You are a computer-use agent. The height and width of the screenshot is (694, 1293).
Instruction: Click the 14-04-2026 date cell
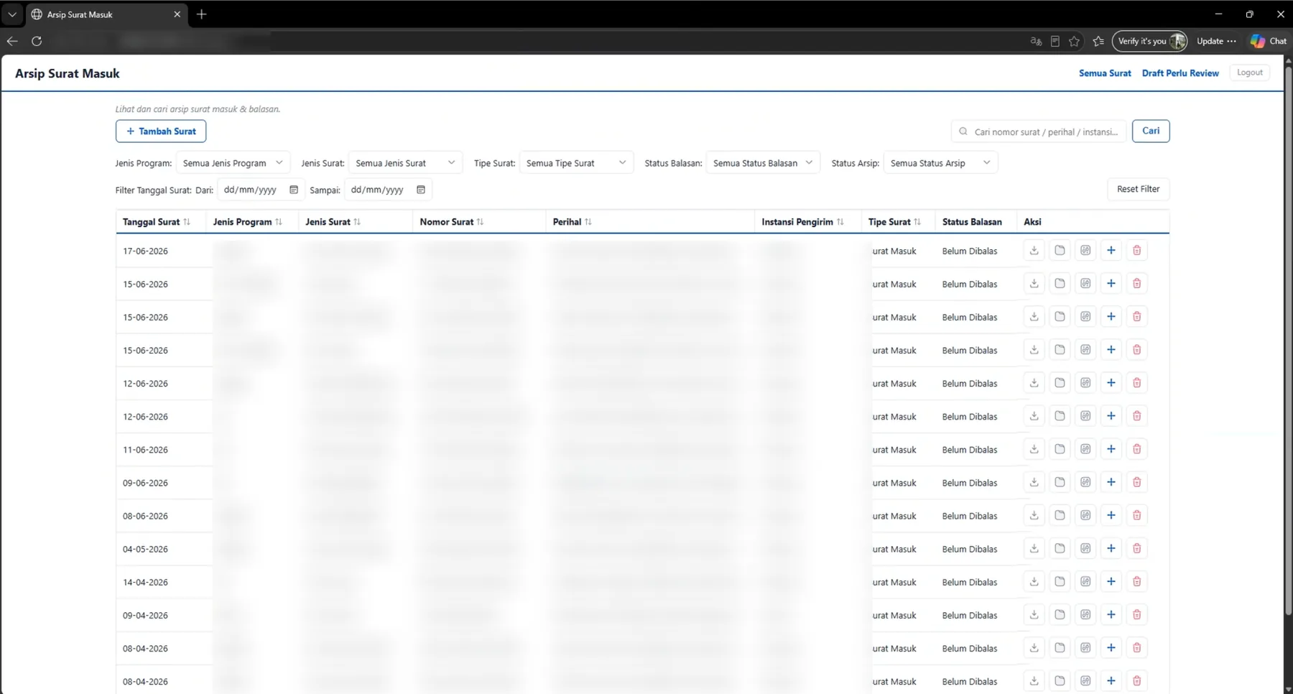tap(145, 582)
